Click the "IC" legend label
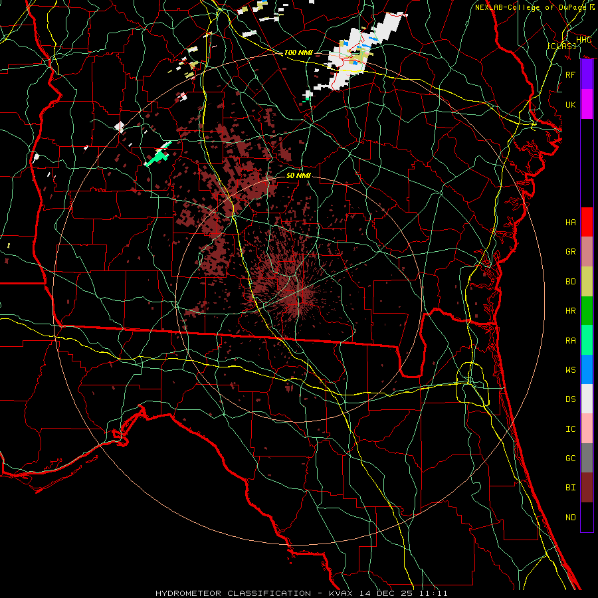 (x=570, y=429)
